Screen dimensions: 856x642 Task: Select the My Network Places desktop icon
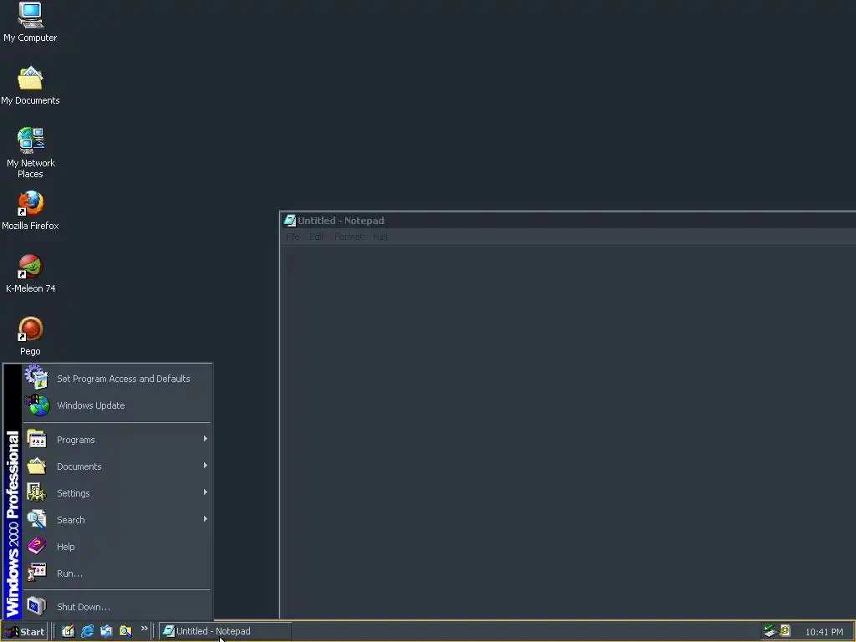pyautogui.click(x=31, y=152)
